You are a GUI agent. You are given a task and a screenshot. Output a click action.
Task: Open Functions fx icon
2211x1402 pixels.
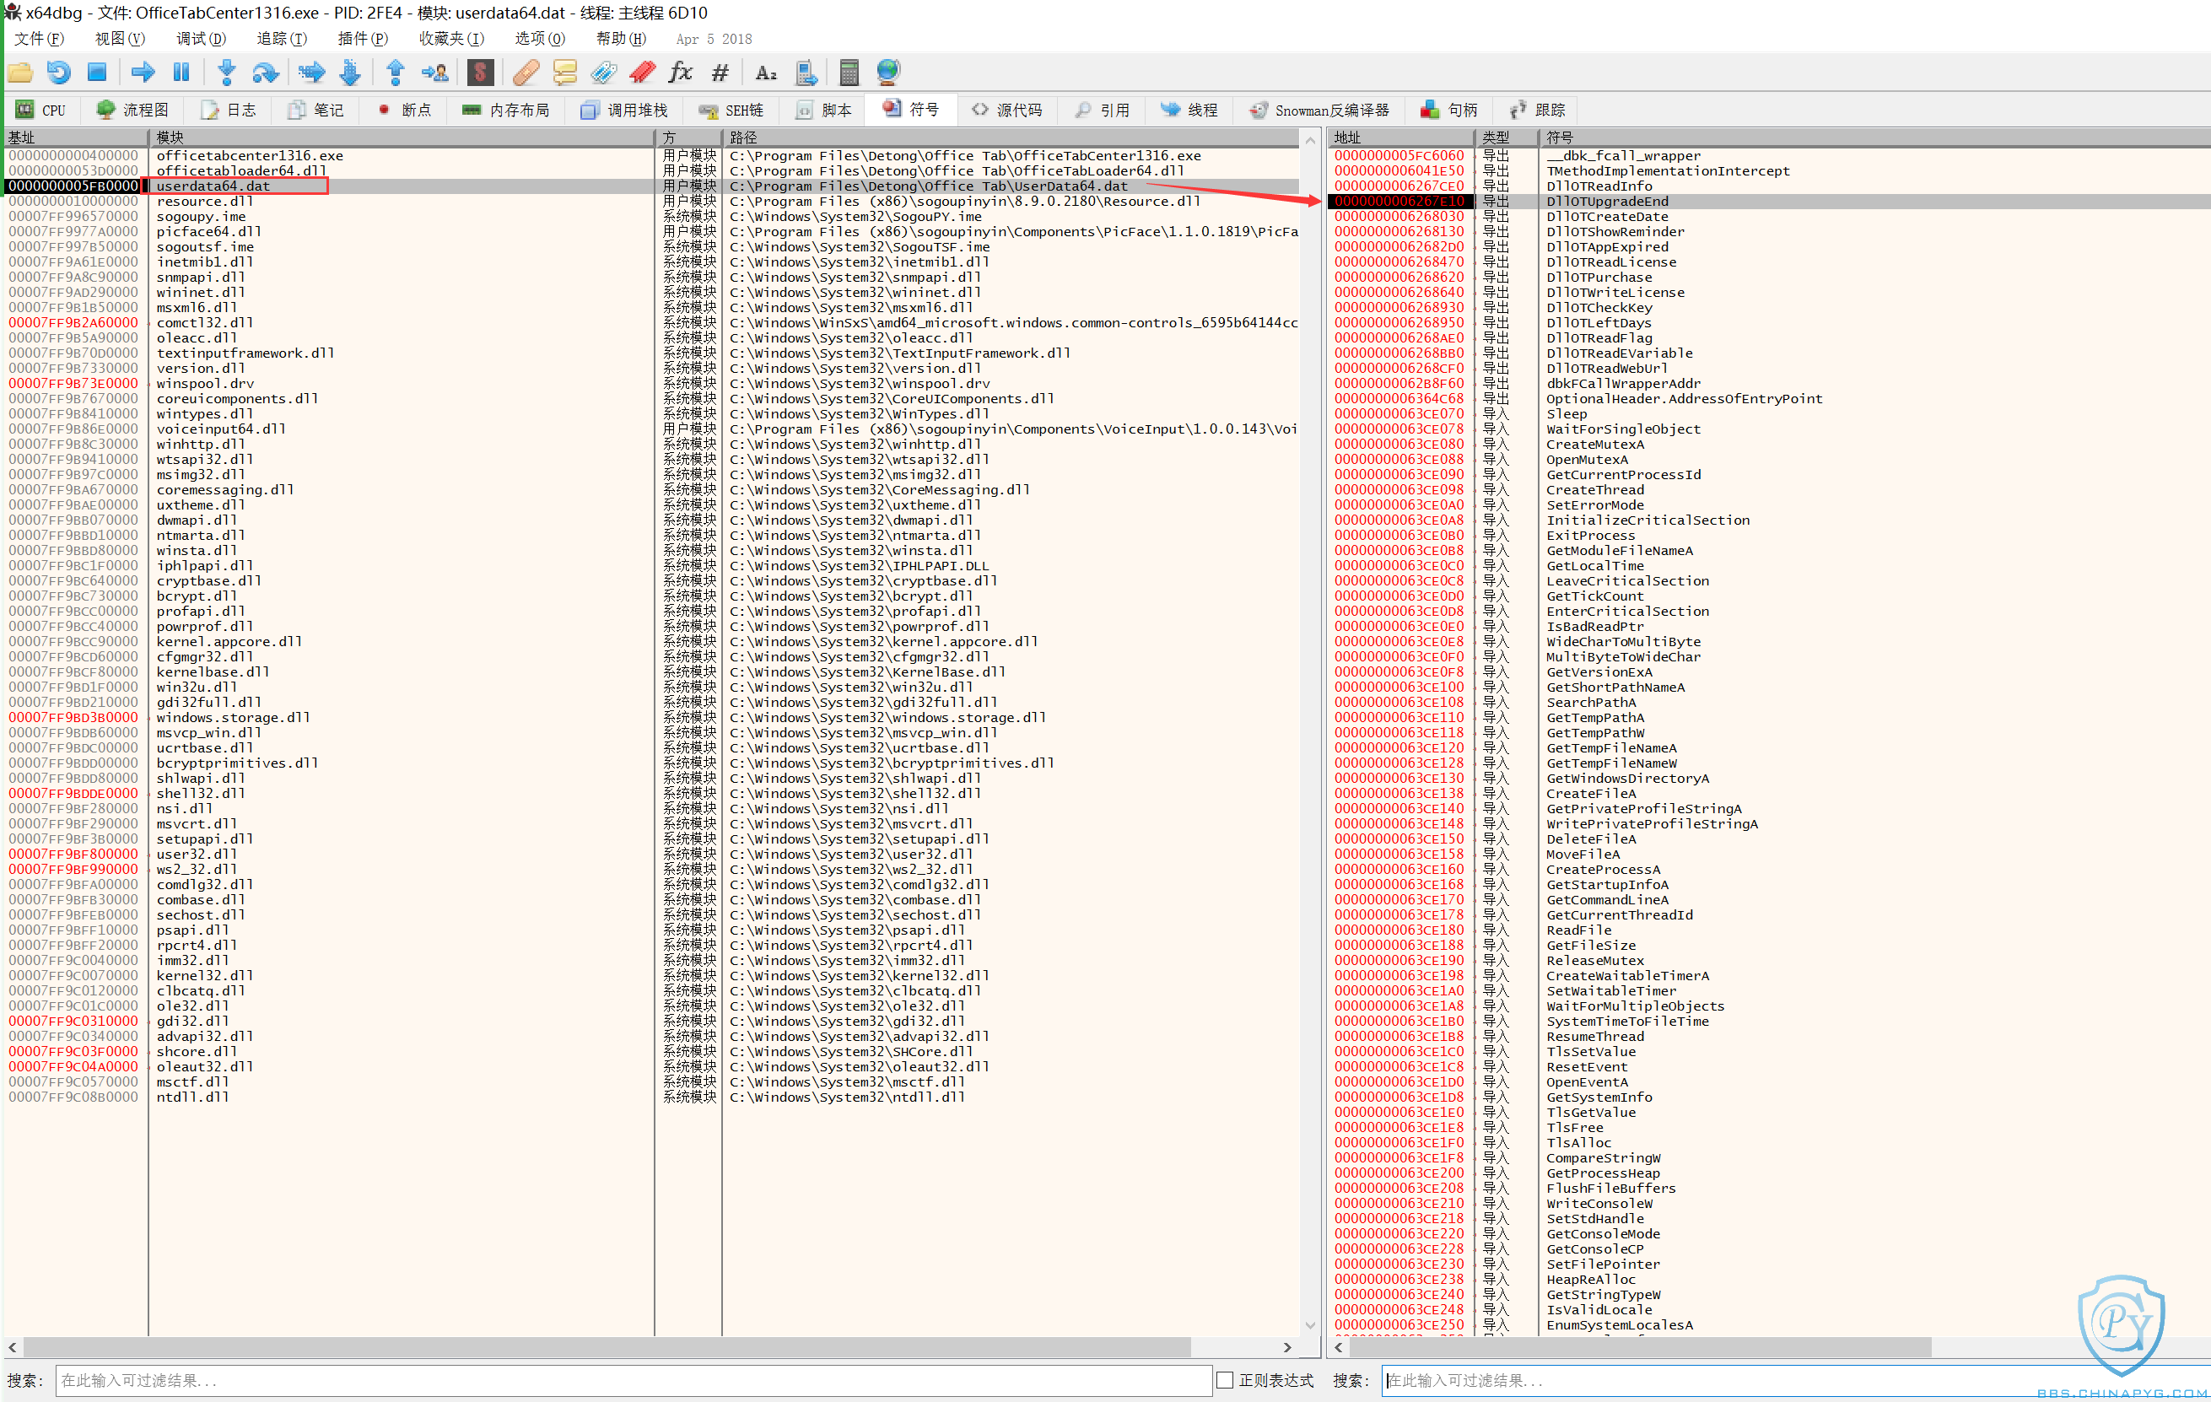click(x=681, y=73)
